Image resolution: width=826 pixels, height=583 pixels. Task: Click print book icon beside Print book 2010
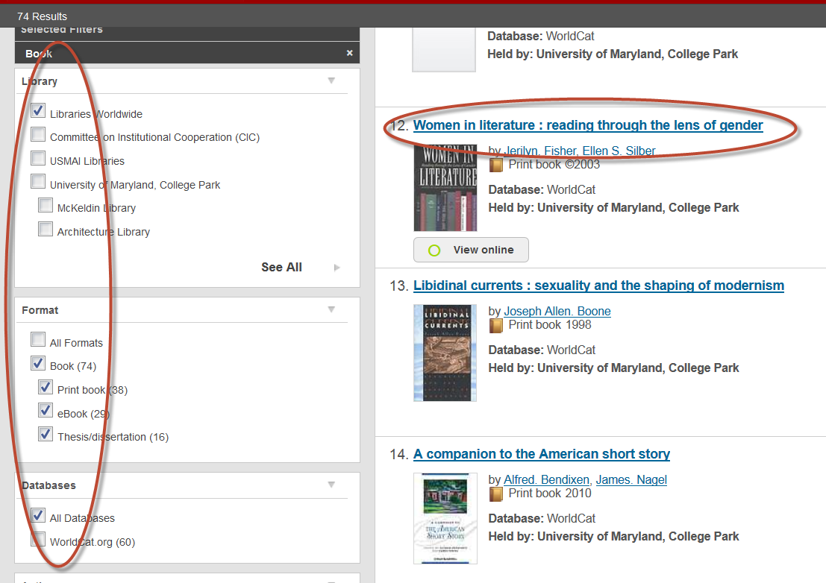495,494
